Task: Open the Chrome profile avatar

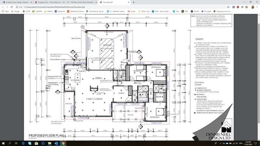Action: (x=253, y=7)
